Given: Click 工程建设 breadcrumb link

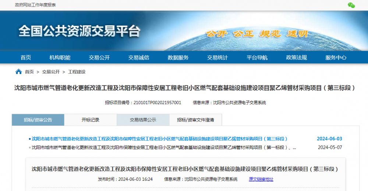Looking at the screenshot, I should (77, 72).
